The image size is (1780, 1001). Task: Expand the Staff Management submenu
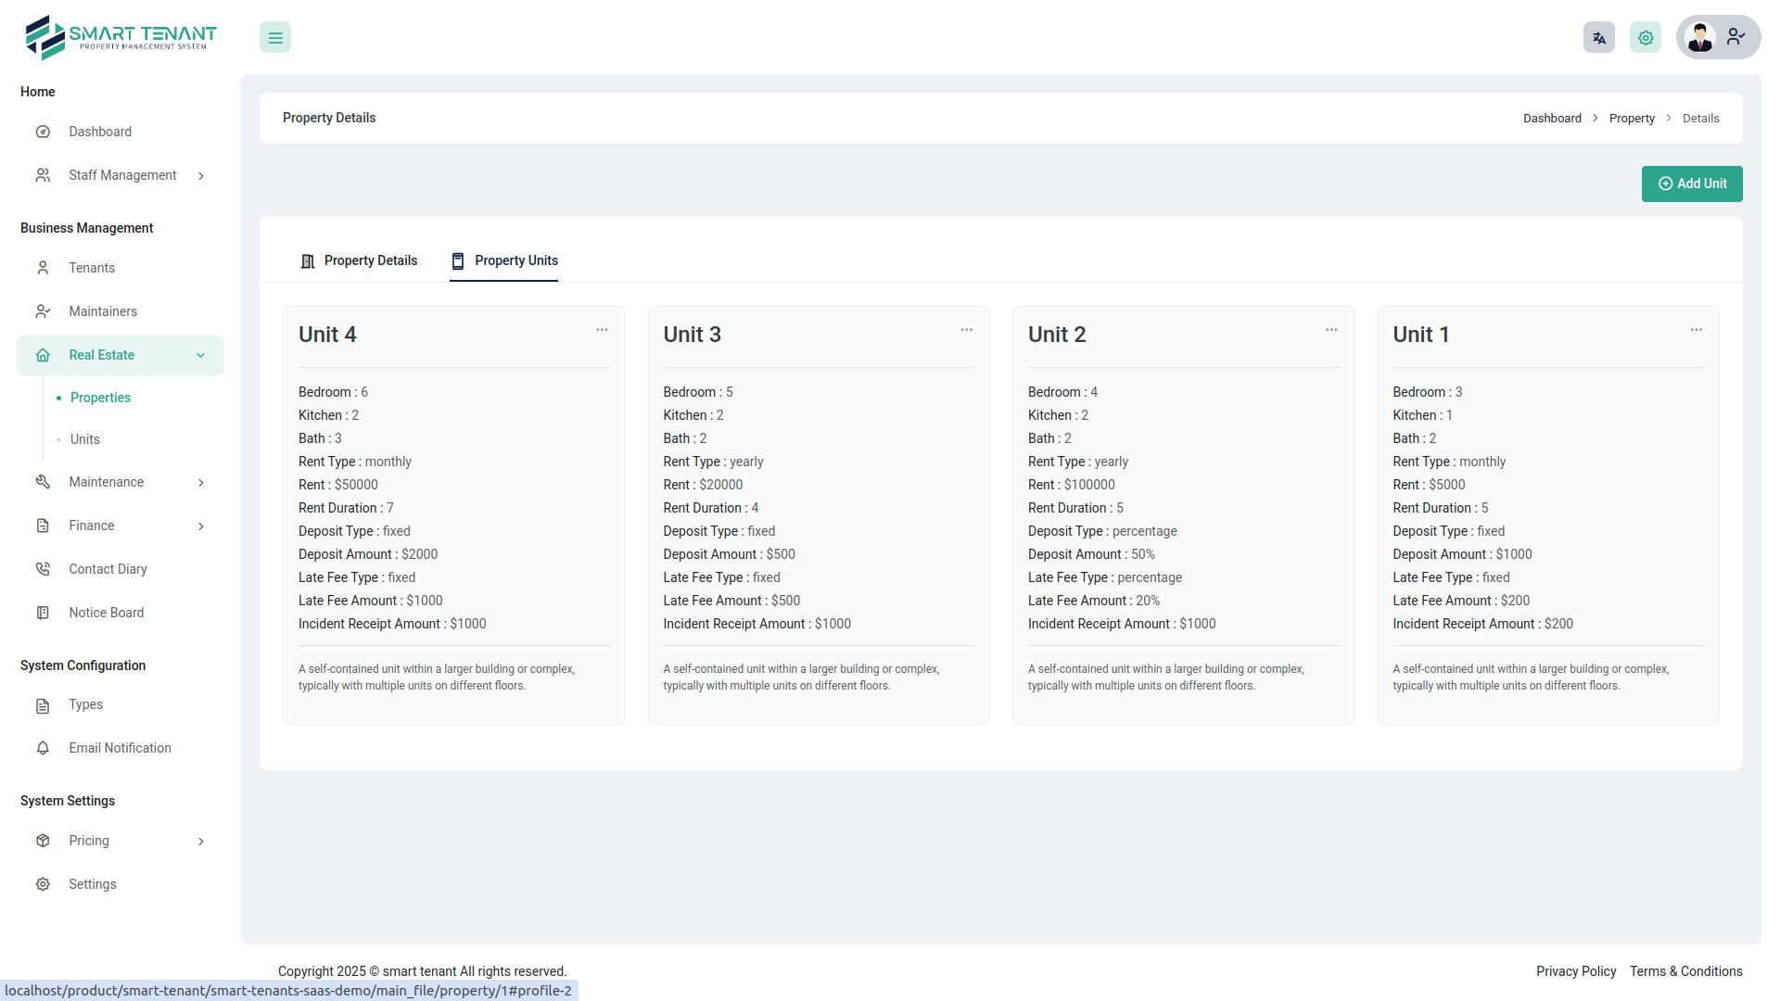click(x=201, y=176)
